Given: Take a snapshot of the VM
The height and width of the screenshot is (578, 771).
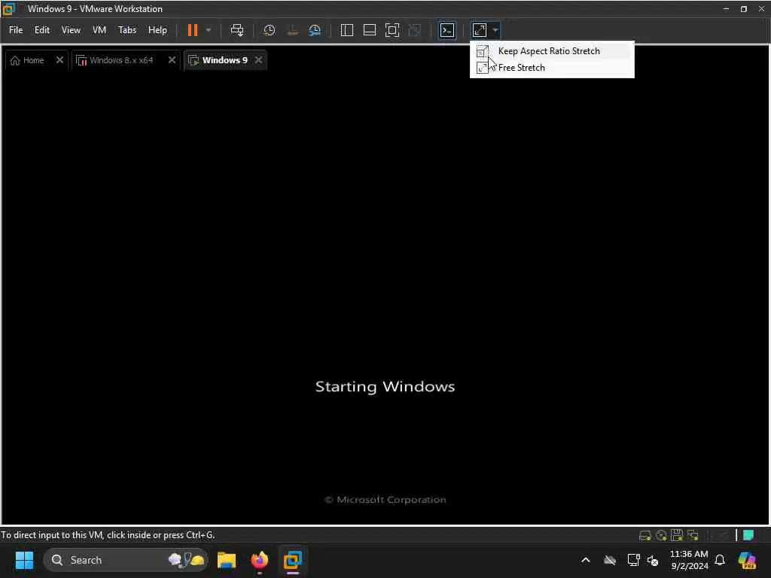Looking at the screenshot, I should tap(269, 30).
